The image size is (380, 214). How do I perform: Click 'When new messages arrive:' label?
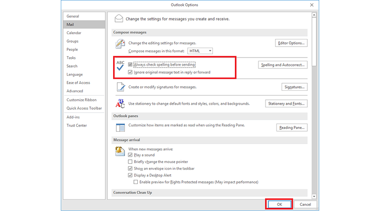coord(151,149)
